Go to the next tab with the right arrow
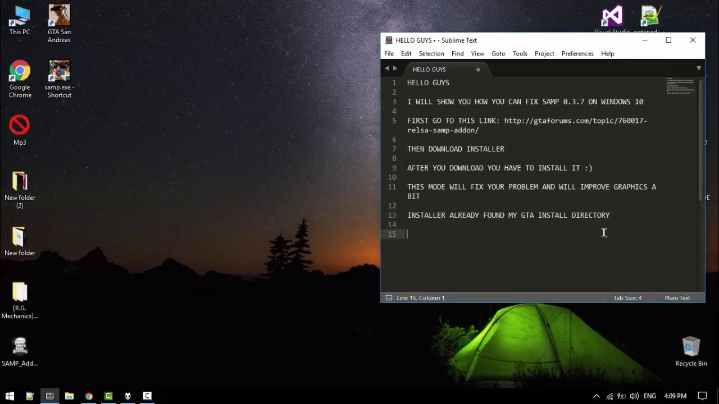The width and height of the screenshot is (719, 404). pos(395,68)
